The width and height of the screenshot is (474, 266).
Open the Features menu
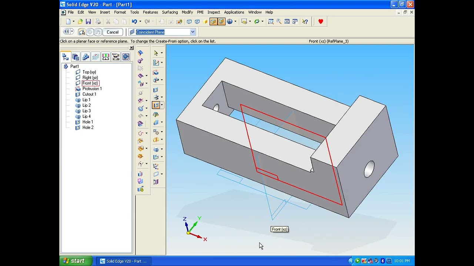(x=150, y=12)
